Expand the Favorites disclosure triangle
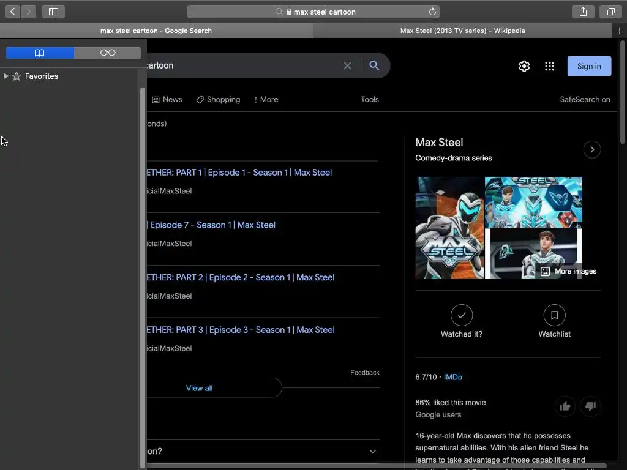627x470 pixels. coord(6,76)
